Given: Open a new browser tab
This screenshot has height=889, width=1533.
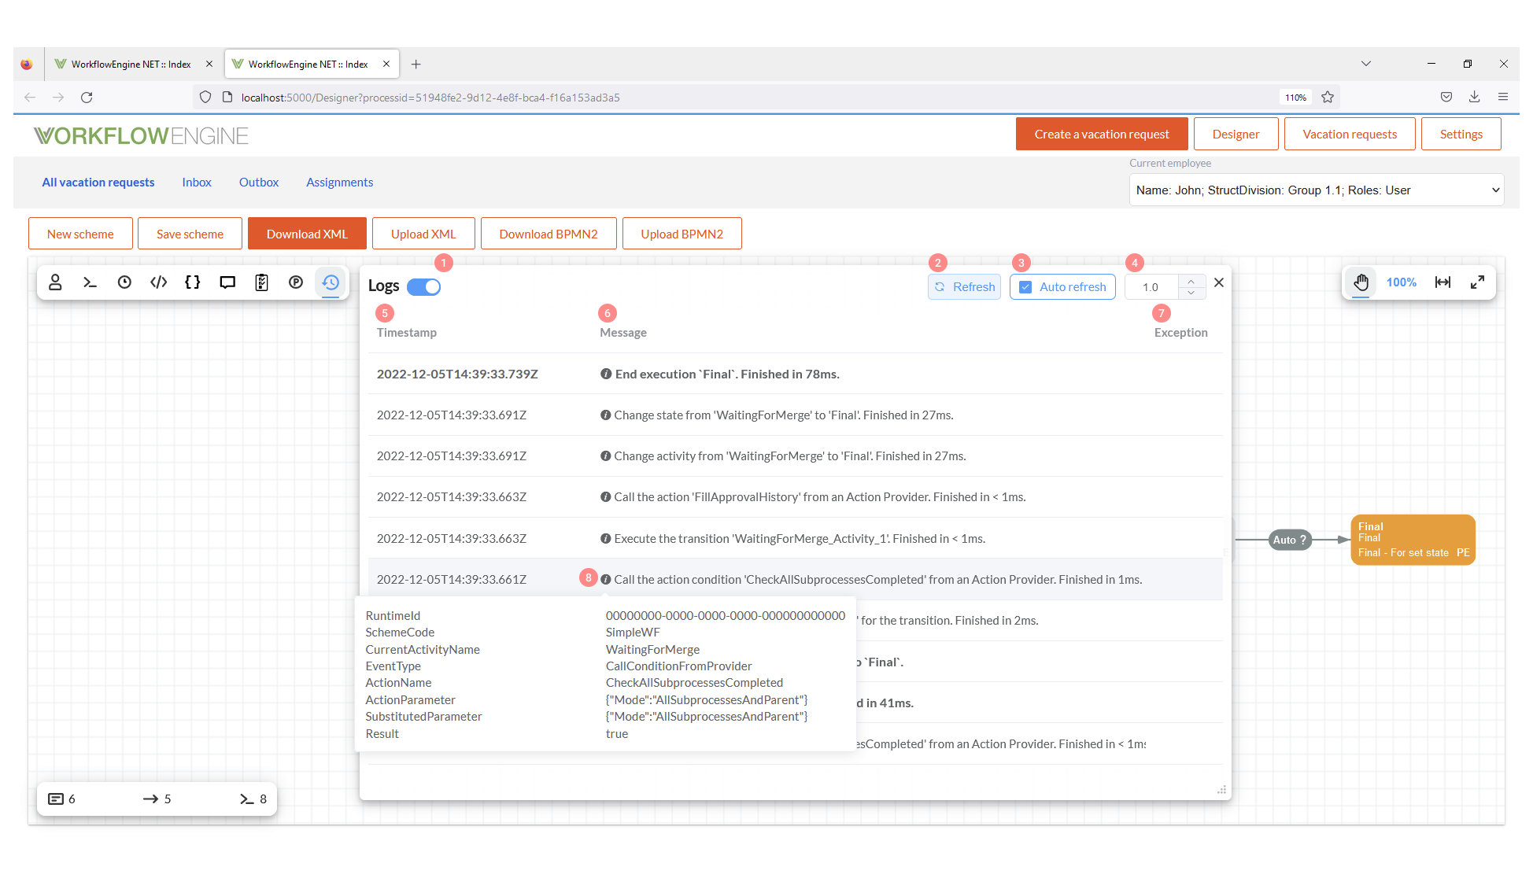Looking at the screenshot, I should coord(416,64).
